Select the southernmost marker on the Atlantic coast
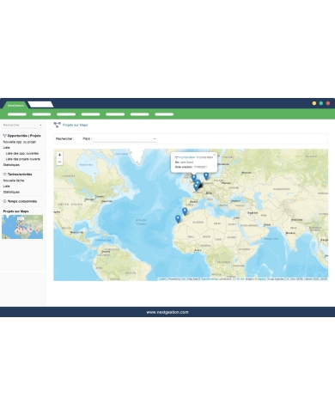This screenshot has width=335, height=416. 178,219
